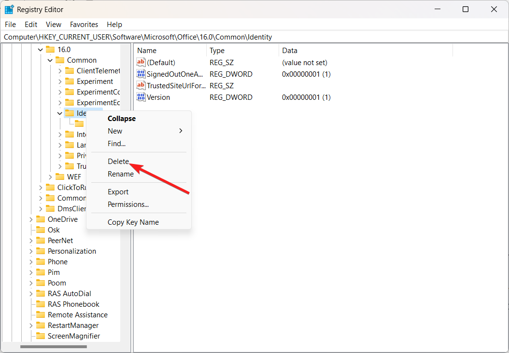This screenshot has height=353, width=509.
Task: Expand the ExperimentCo key chevron
Action: tap(60, 93)
